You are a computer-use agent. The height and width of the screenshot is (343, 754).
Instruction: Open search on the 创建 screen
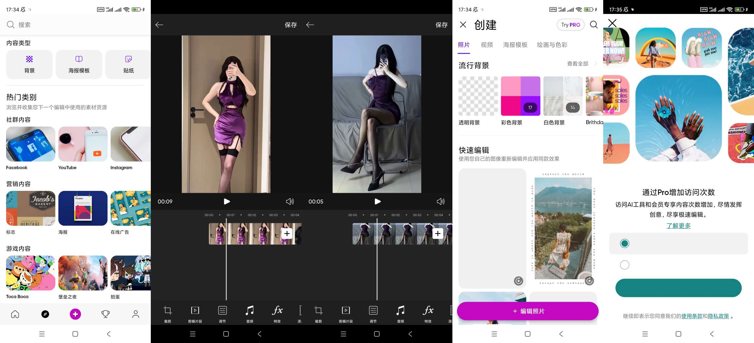click(594, 25)
